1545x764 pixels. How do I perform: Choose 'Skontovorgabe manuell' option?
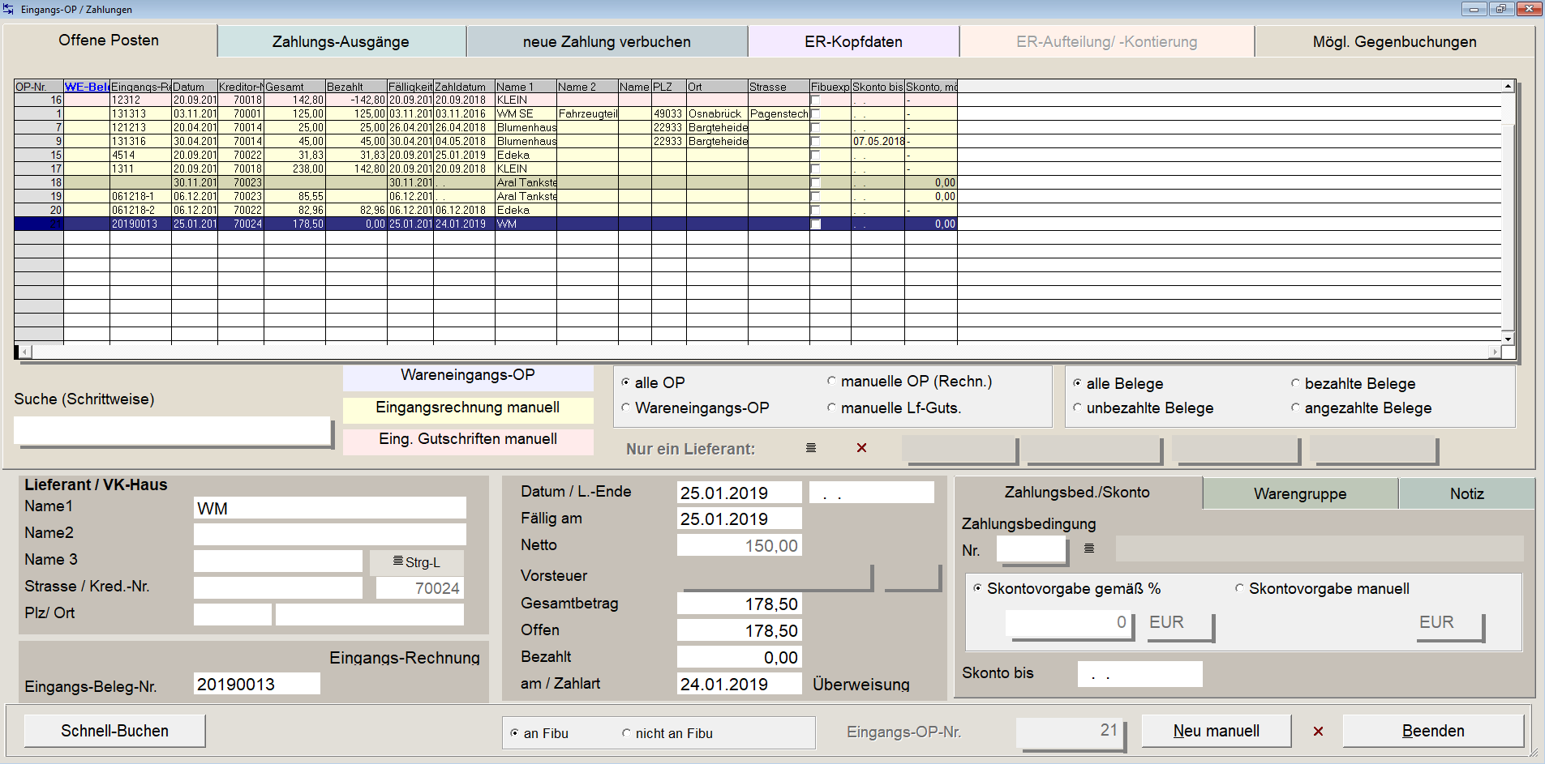pos(1239,588)
